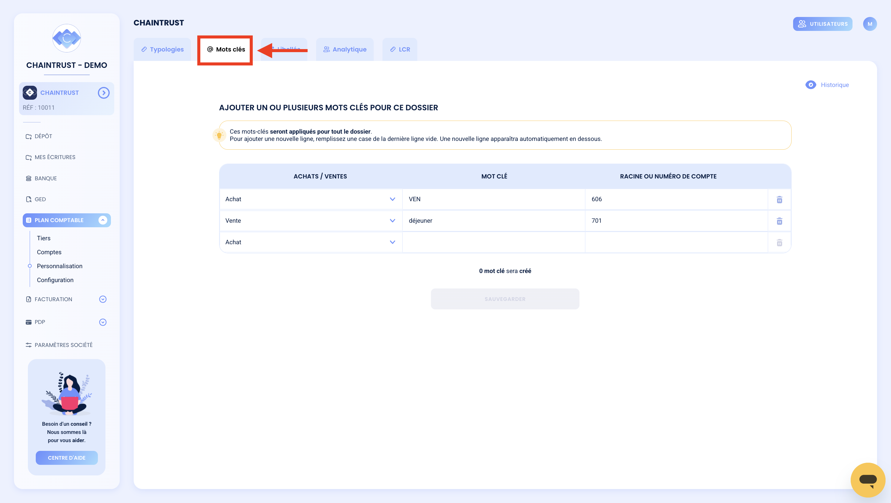Image resolution: width=891 pixels, height=503 pixels.
Task: Click the Utilisateurs button
Action: coord(823,24)
